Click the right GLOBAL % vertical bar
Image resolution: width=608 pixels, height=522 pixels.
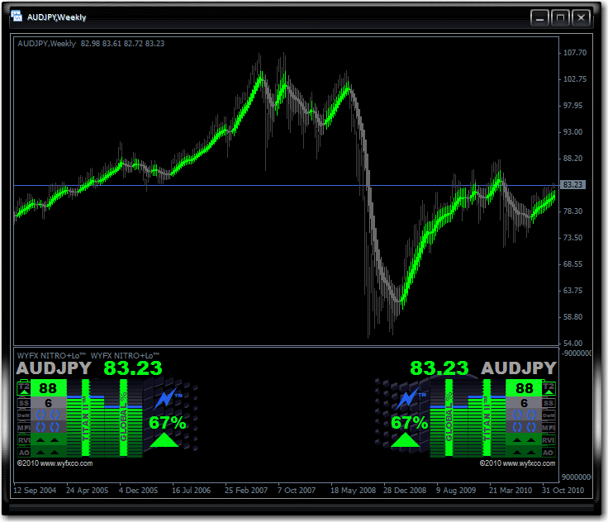[449, 417]
